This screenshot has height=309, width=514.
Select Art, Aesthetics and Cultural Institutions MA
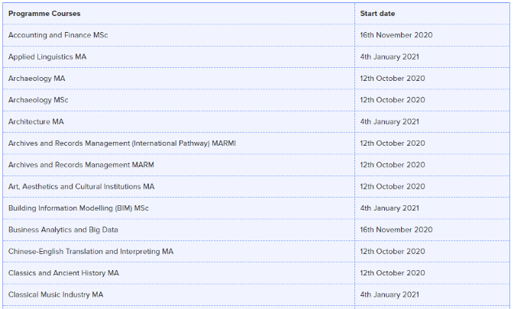[x=81, y=186]
